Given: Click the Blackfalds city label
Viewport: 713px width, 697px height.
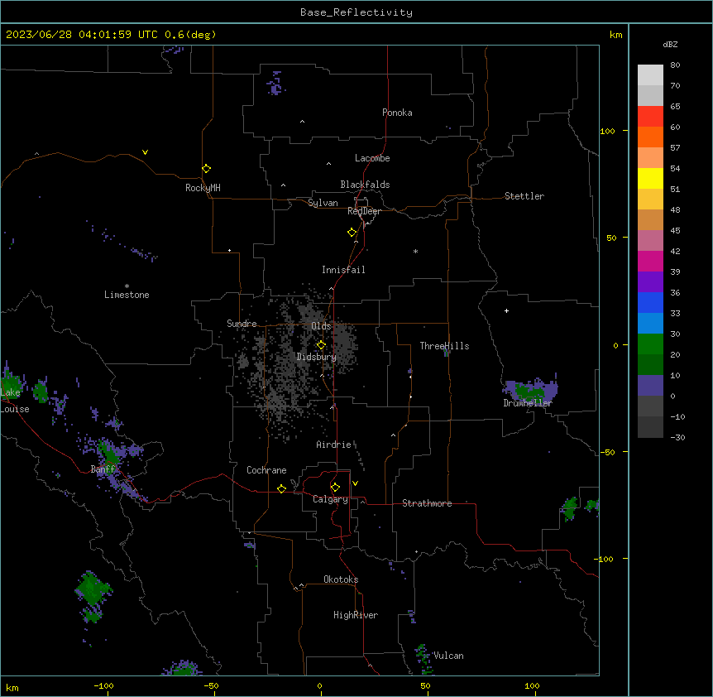Looking at the screenshot, I should click(365, 185).
